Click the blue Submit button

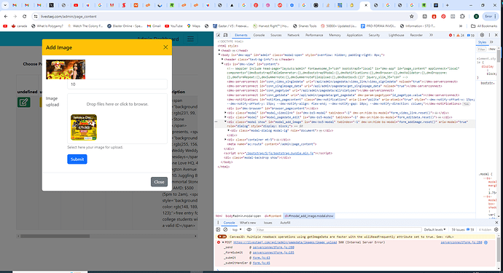77,159
